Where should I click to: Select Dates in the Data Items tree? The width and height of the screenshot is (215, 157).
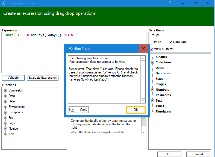(160, 68)
